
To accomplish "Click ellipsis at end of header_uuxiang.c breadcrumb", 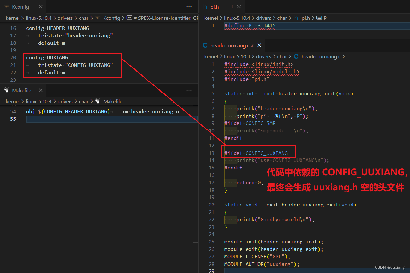I will [x=349, y=56].
